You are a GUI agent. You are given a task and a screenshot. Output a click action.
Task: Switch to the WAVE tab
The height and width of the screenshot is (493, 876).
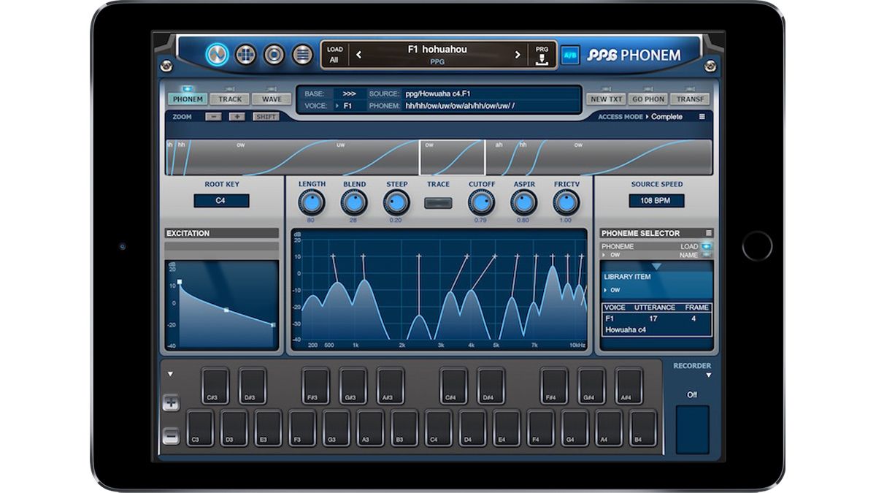click(272, 99)
